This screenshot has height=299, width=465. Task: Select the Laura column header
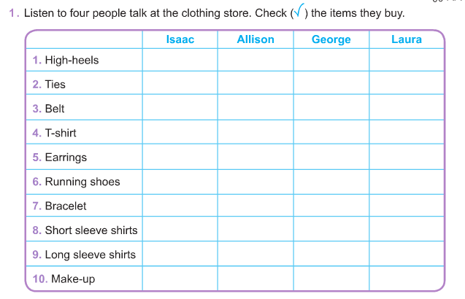(407, 39)
